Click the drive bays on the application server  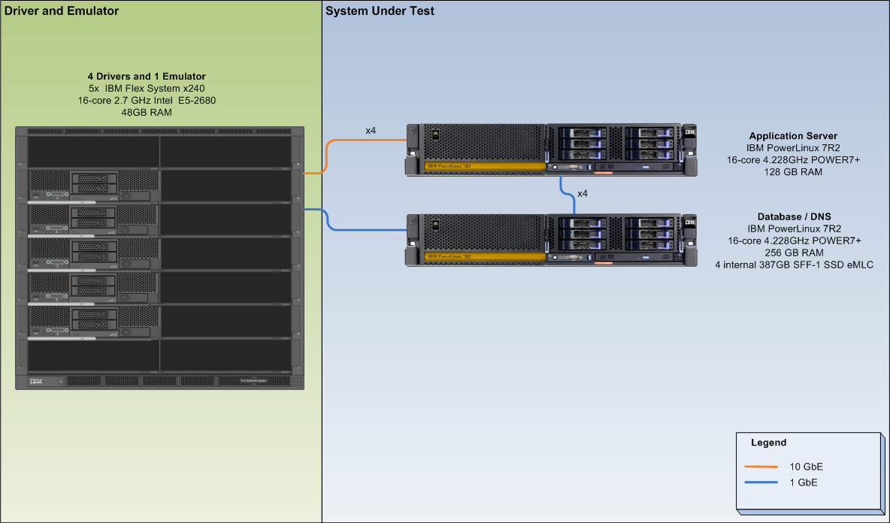[616, 144]
